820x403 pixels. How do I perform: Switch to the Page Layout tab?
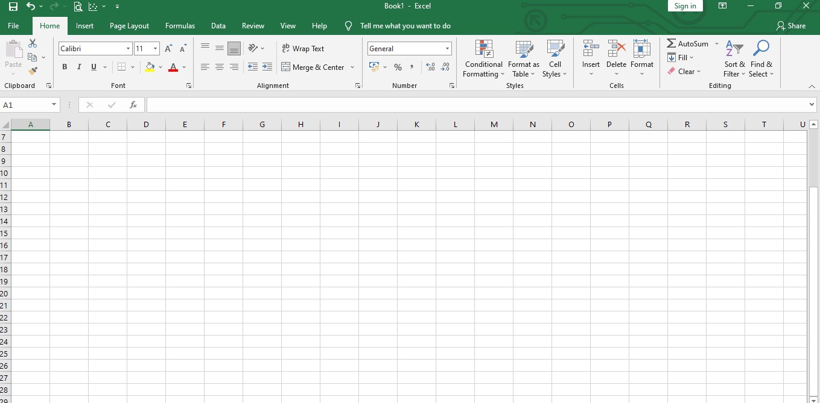pos(129,26)
